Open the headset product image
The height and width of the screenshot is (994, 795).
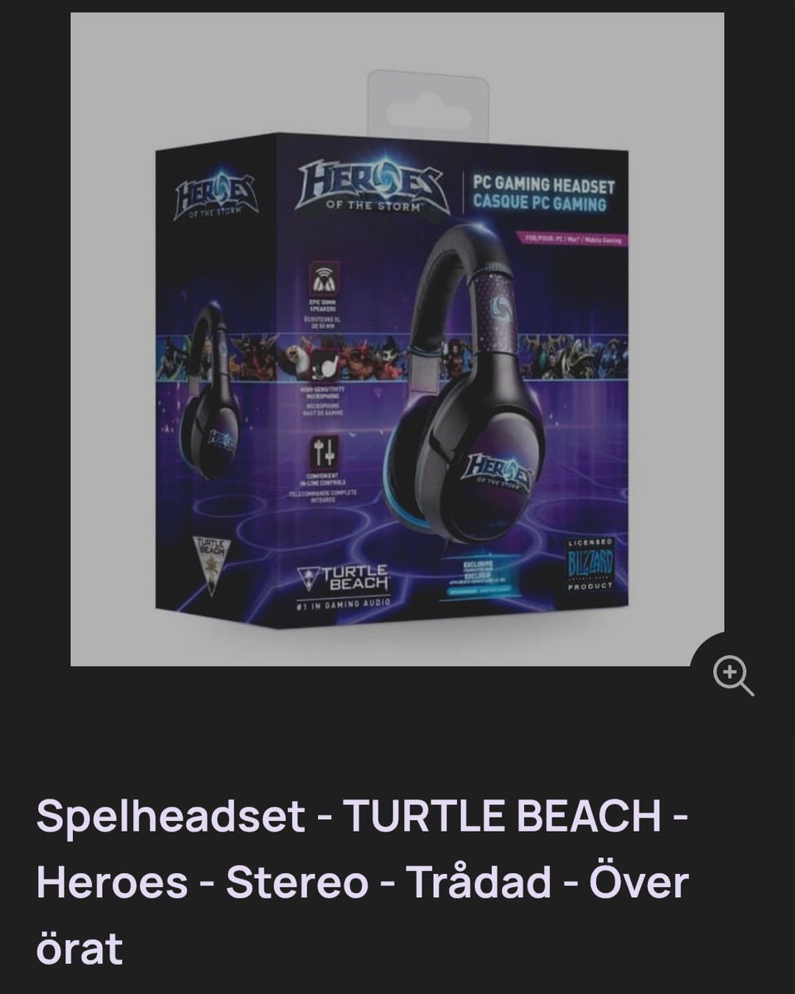point(397,339)
